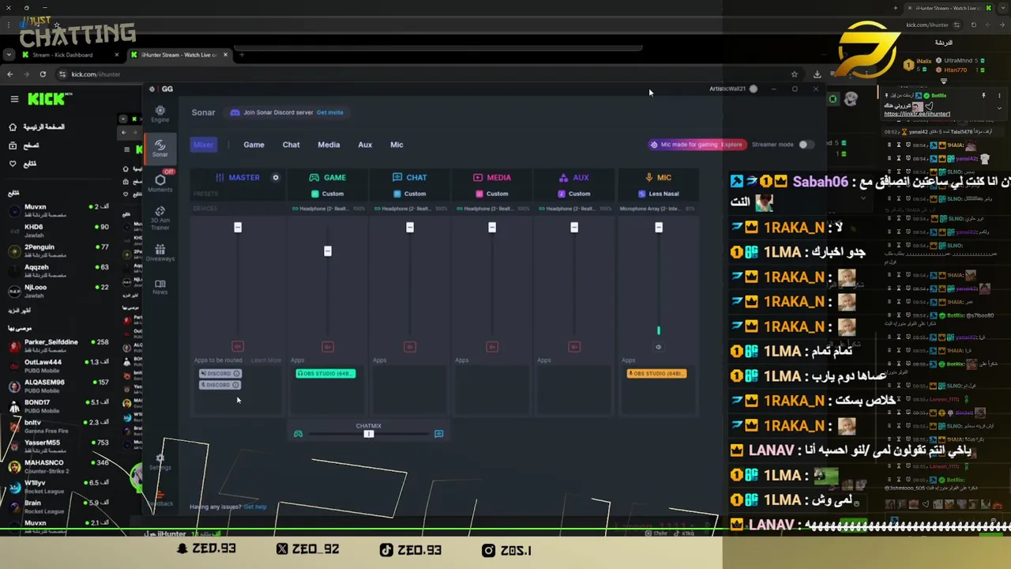
Task: Open the Media preset dropdown showing Custom
Action: [492, 194]
